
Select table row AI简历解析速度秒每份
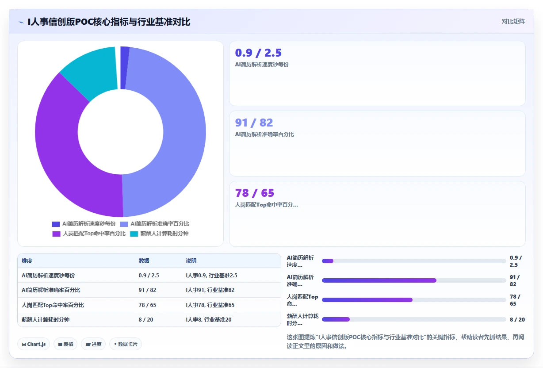(149, 275)
